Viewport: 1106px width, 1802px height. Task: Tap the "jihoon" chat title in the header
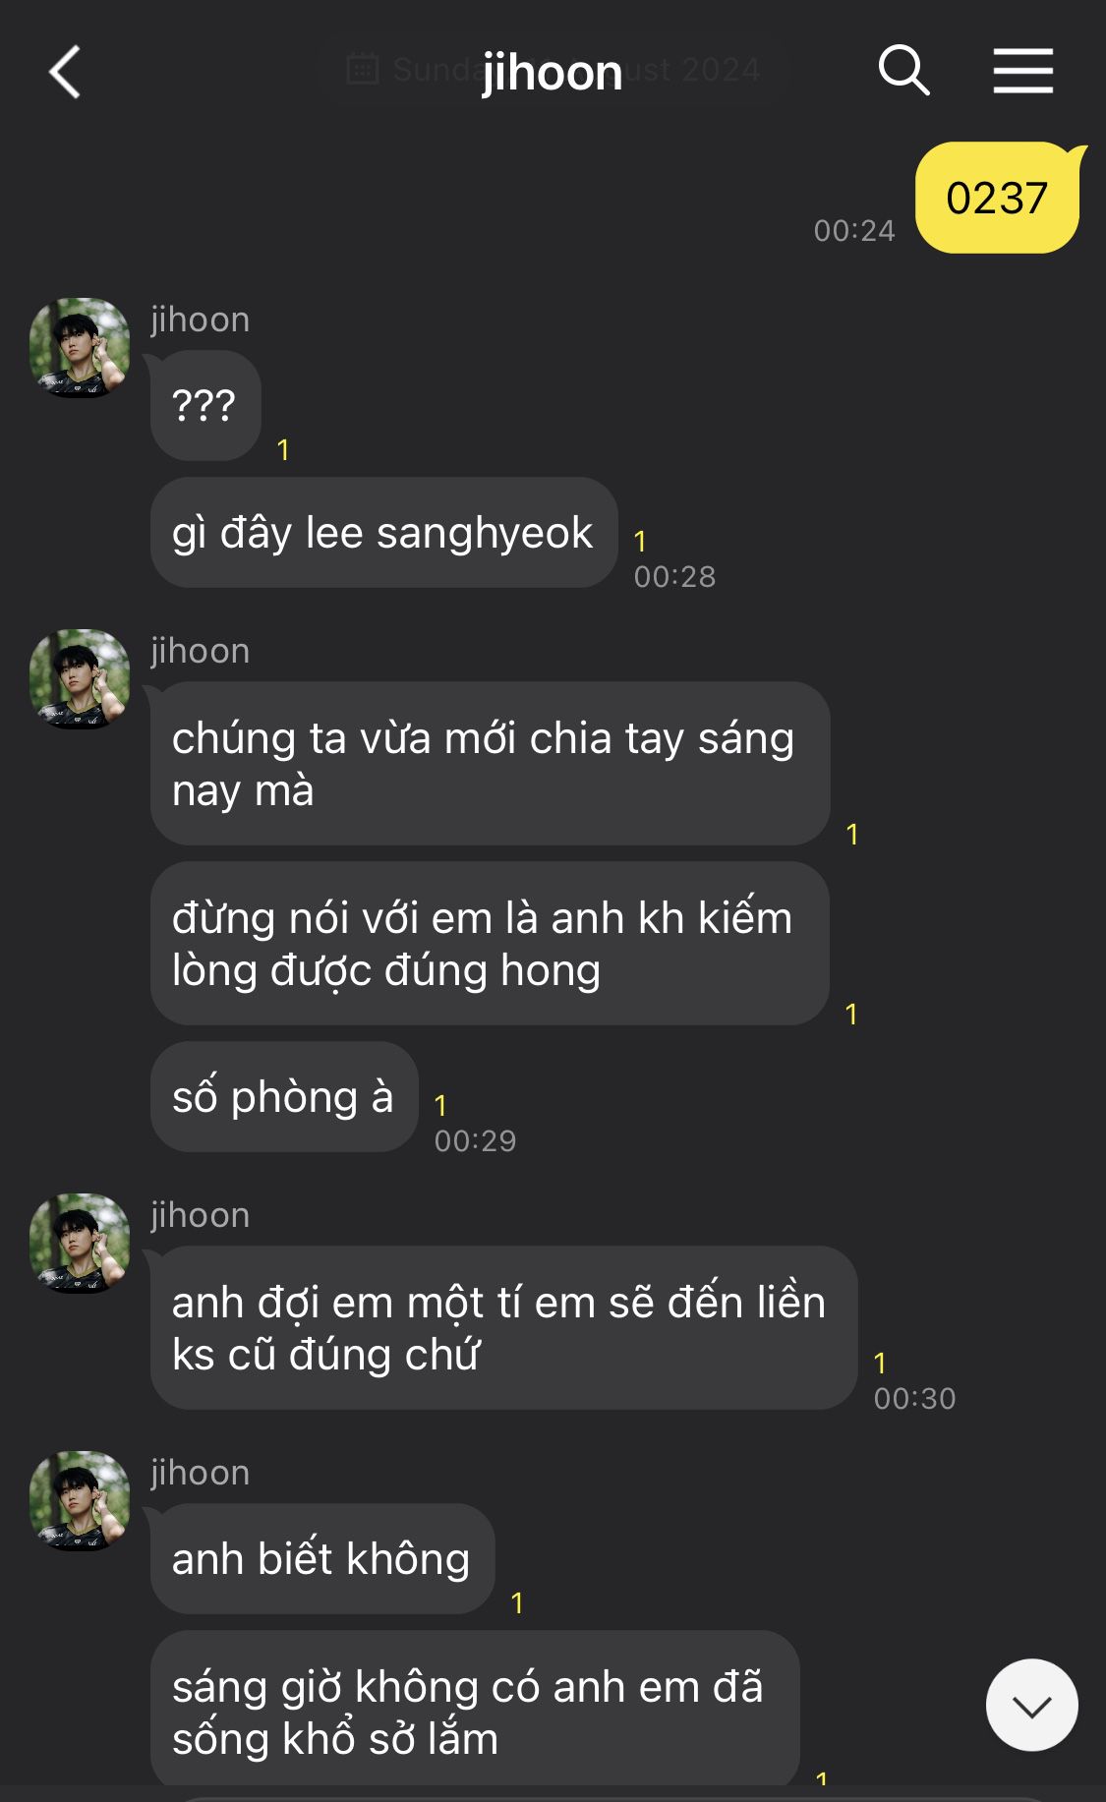click(552, 72)
